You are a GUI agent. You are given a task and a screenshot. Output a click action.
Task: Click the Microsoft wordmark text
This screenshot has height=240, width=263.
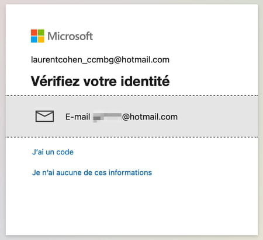(x=70, y=36)
